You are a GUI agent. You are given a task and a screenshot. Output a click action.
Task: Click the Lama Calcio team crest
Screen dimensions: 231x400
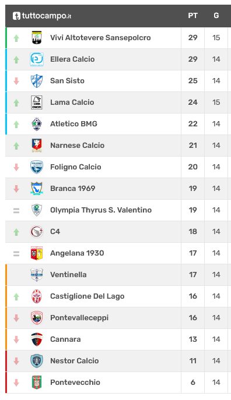tap(37, 102)
